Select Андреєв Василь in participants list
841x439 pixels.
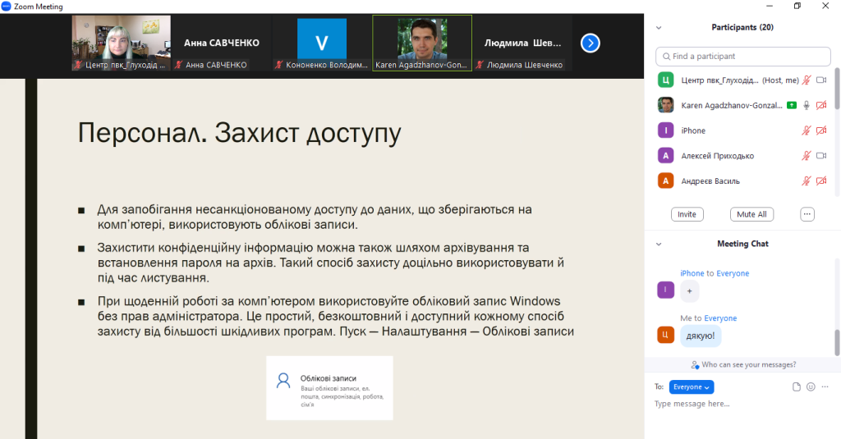tap(710, 181)
